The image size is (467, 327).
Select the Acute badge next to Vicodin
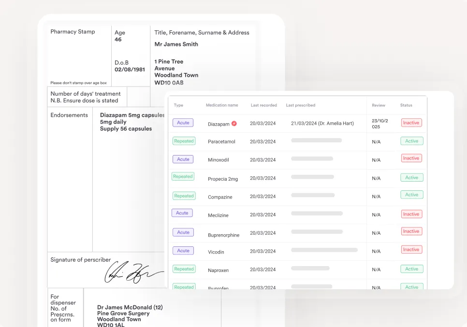(183, 250)
